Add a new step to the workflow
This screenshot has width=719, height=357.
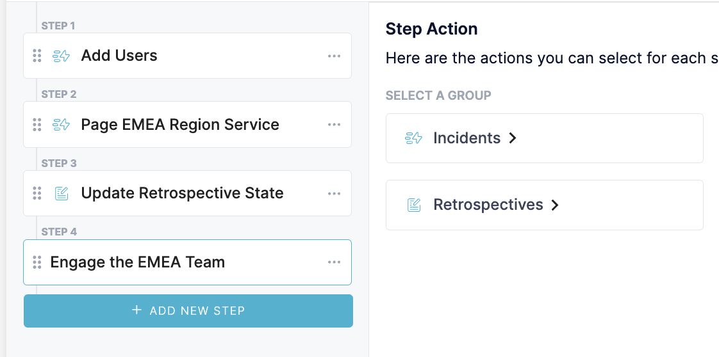[188, 311]
